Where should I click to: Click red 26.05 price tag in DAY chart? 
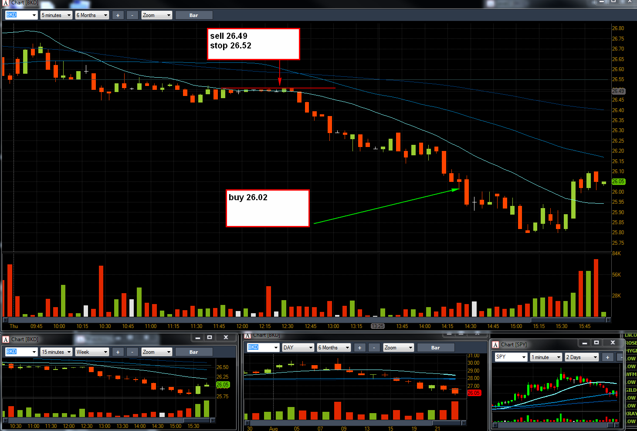(474, 393)
